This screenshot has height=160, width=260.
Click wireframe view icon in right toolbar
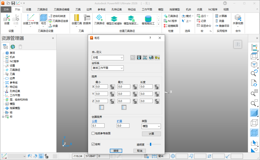point(254,123)
